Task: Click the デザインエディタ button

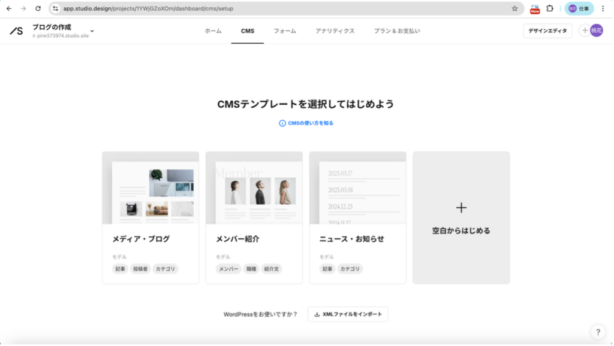Action: (547, 31)
